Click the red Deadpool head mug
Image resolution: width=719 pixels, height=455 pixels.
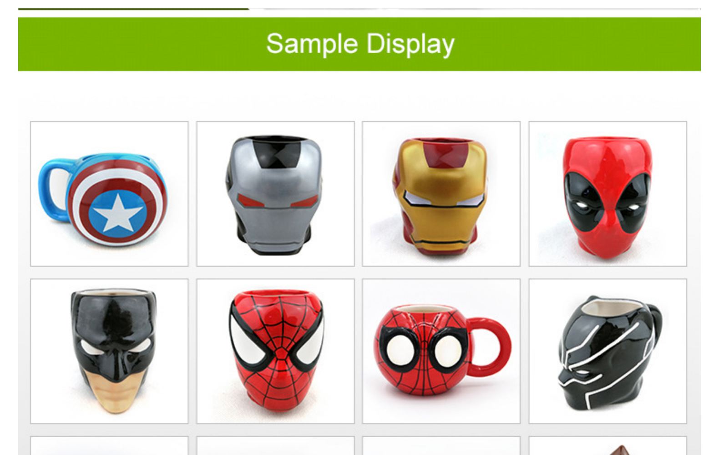click(x=608, y=194)
